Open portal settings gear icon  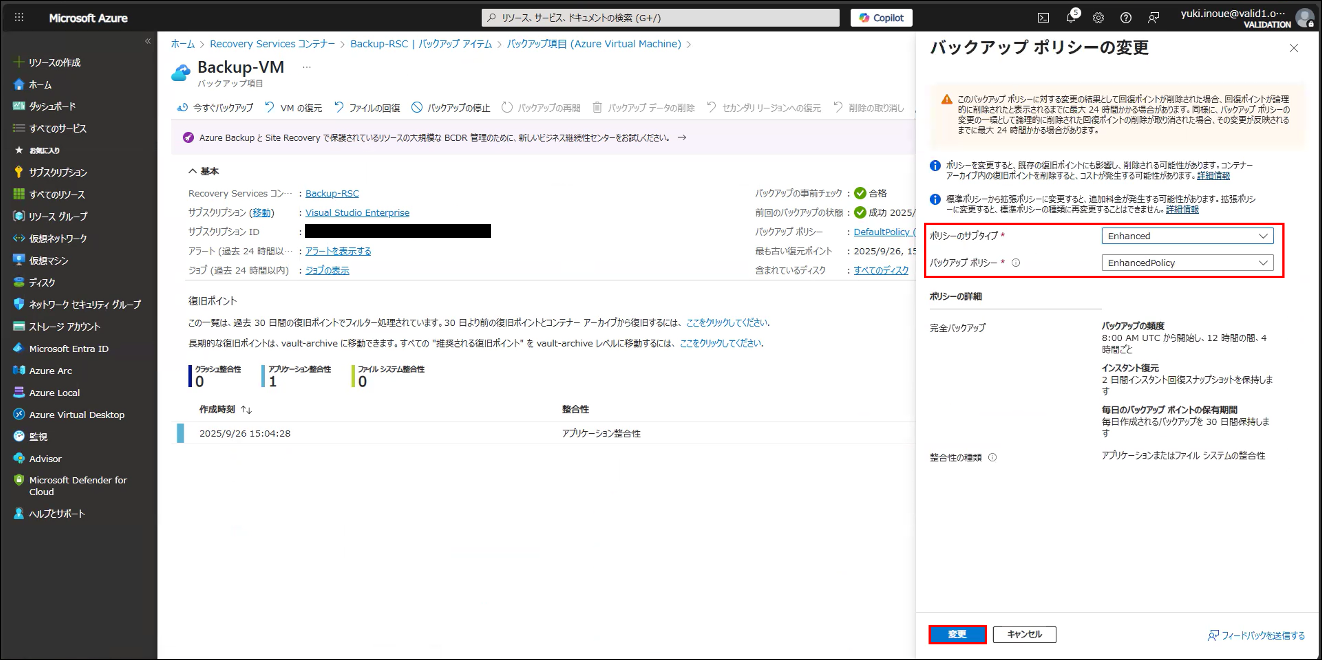(x=1098, y=18)
